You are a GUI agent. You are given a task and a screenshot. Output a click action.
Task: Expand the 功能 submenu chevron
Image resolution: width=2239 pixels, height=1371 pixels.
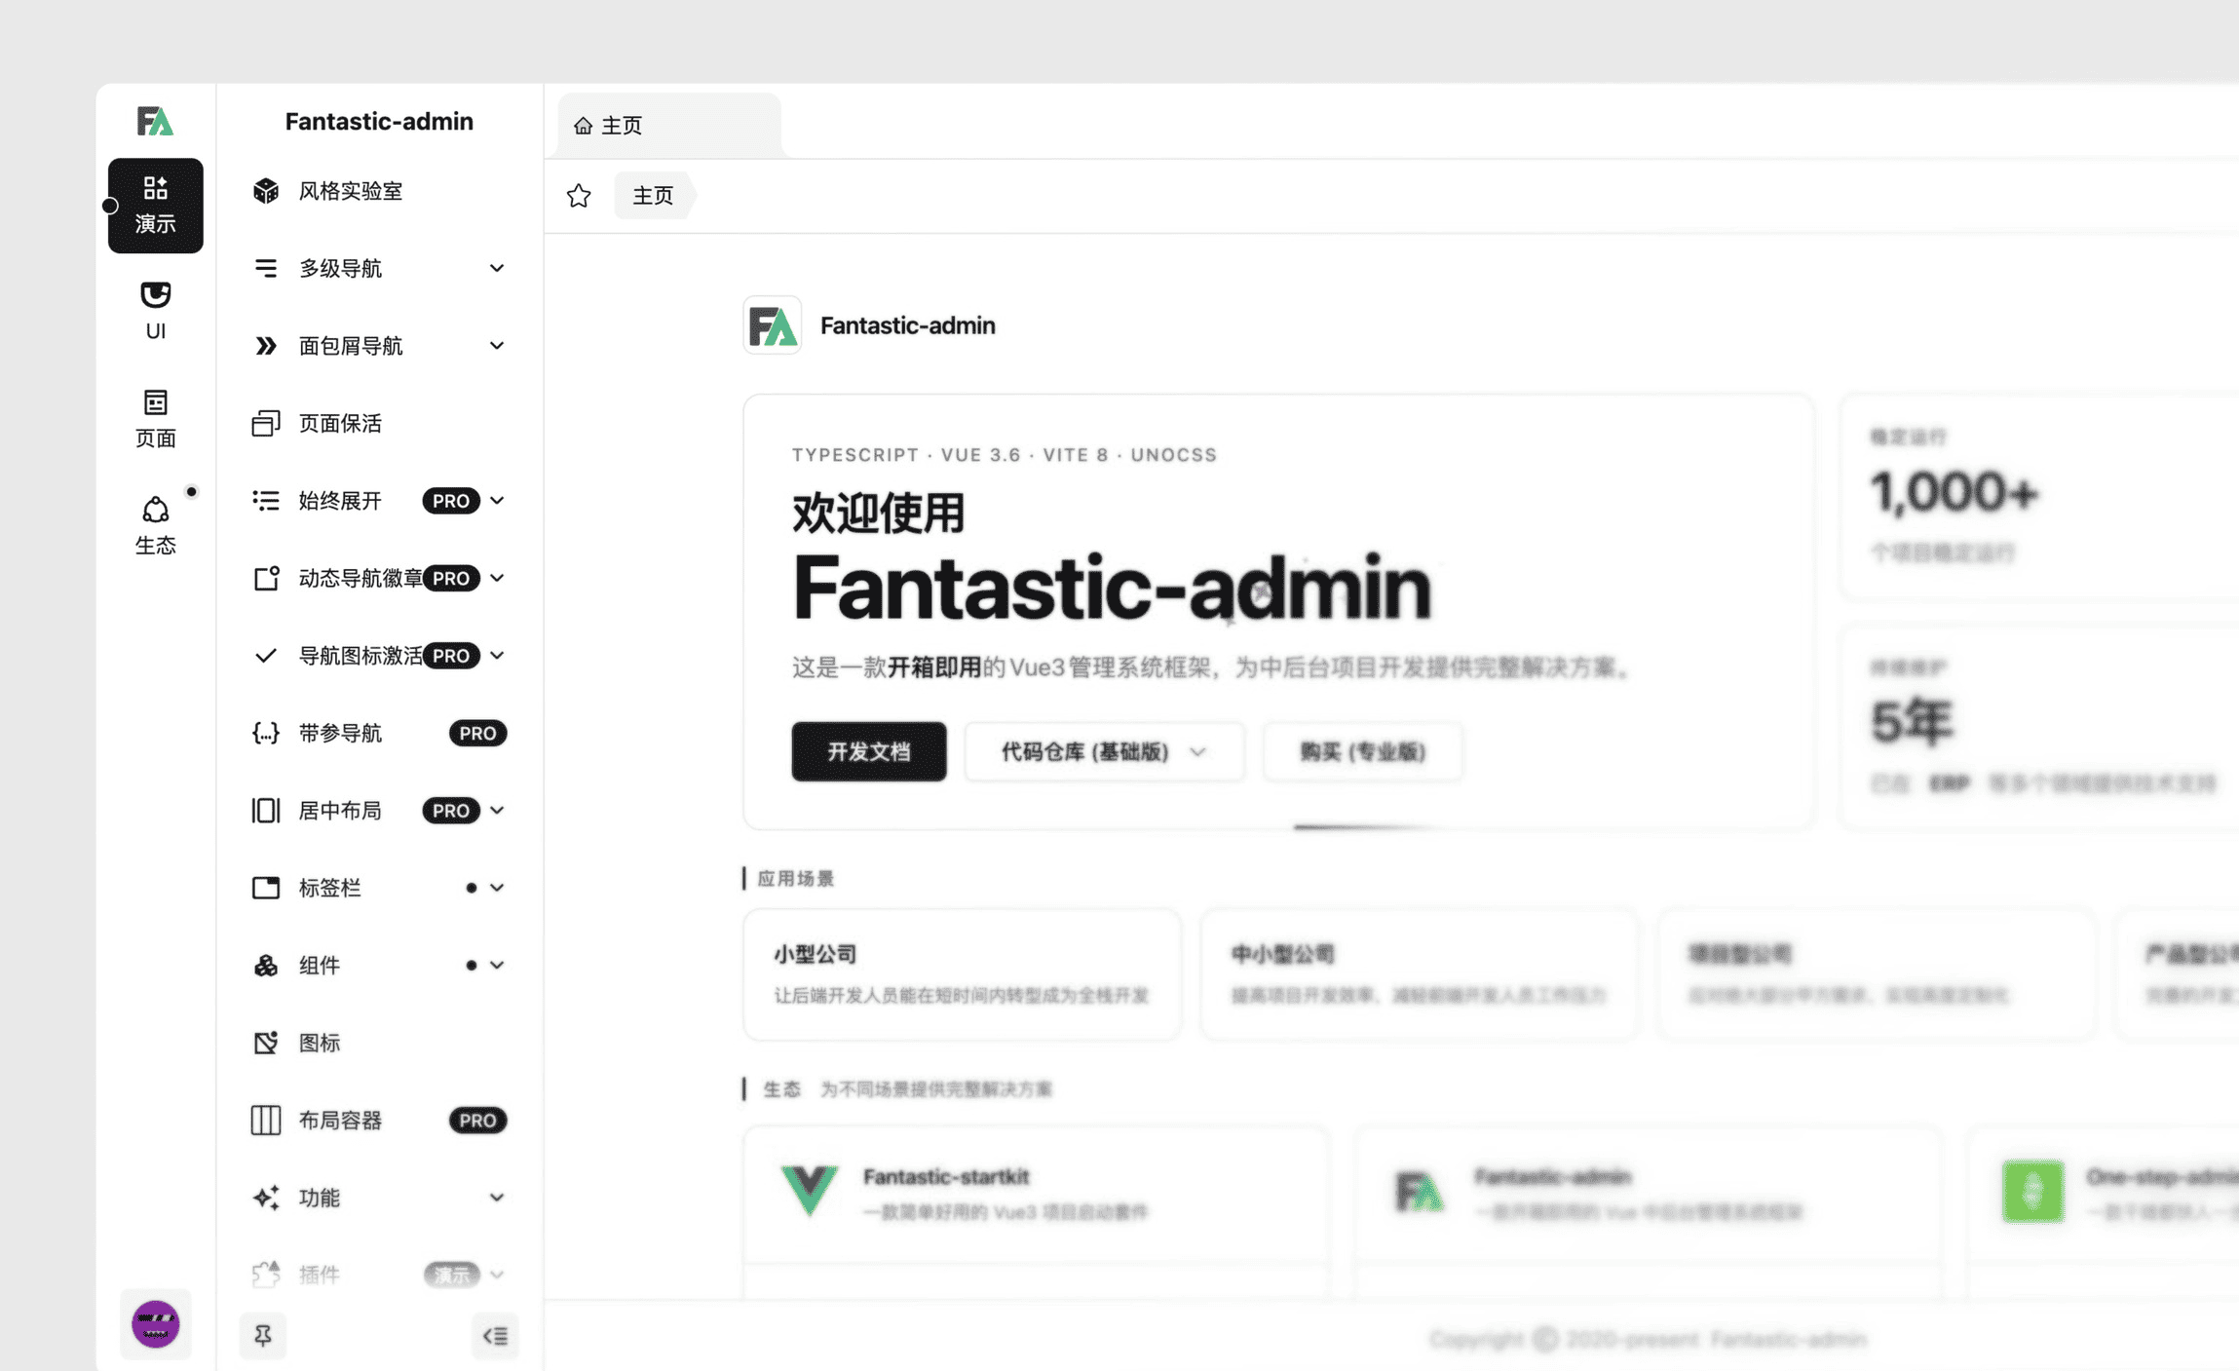coord(496,1198)
